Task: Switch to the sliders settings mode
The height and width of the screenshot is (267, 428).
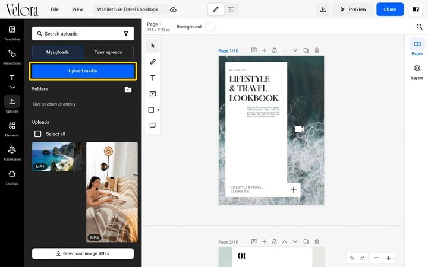Action: (231, 9)
